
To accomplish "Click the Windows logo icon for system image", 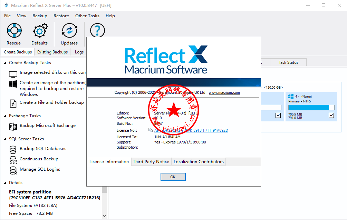I will click(13, 84).
